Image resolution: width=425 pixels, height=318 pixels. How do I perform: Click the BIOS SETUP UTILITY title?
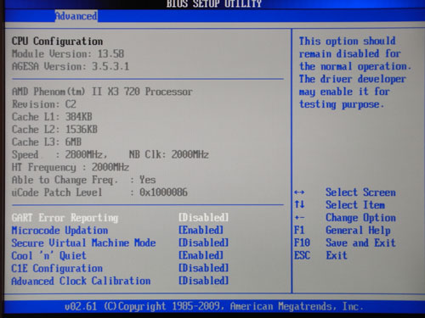click(x=214, y=4)
